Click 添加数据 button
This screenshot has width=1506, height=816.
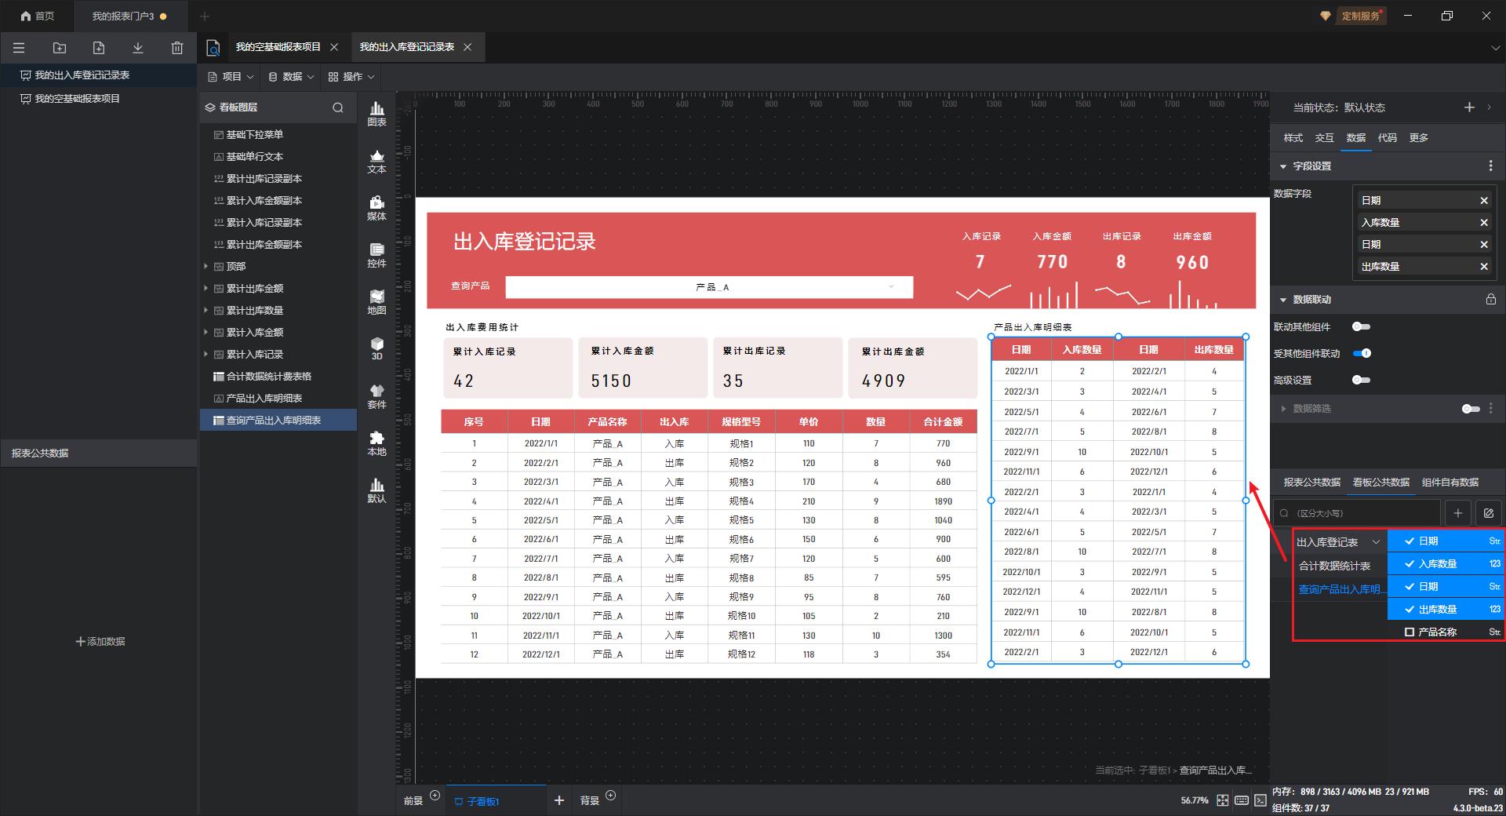pos(100,642)
